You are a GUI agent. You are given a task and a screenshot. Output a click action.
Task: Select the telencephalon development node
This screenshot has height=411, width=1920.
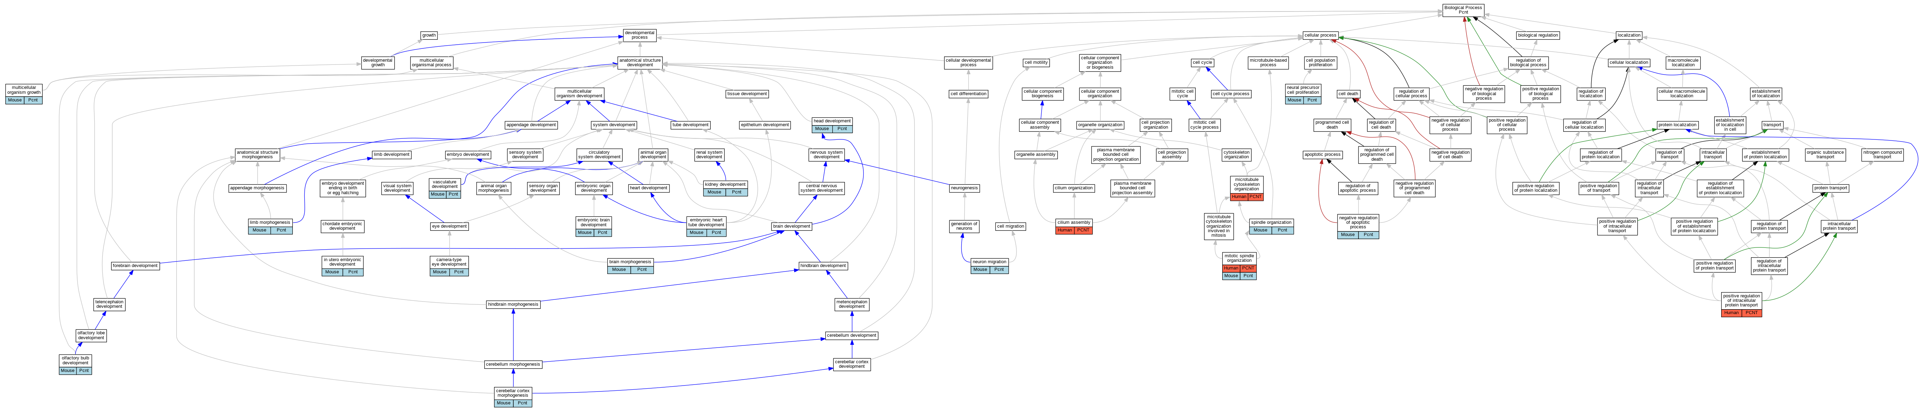point(110,304)
